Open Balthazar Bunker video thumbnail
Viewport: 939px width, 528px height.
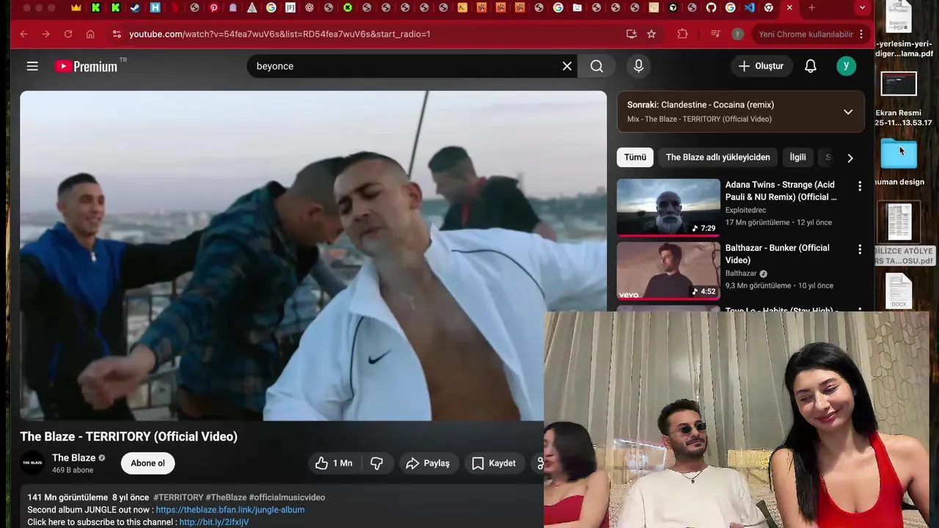pyautogui.click(x=668, y=271)
